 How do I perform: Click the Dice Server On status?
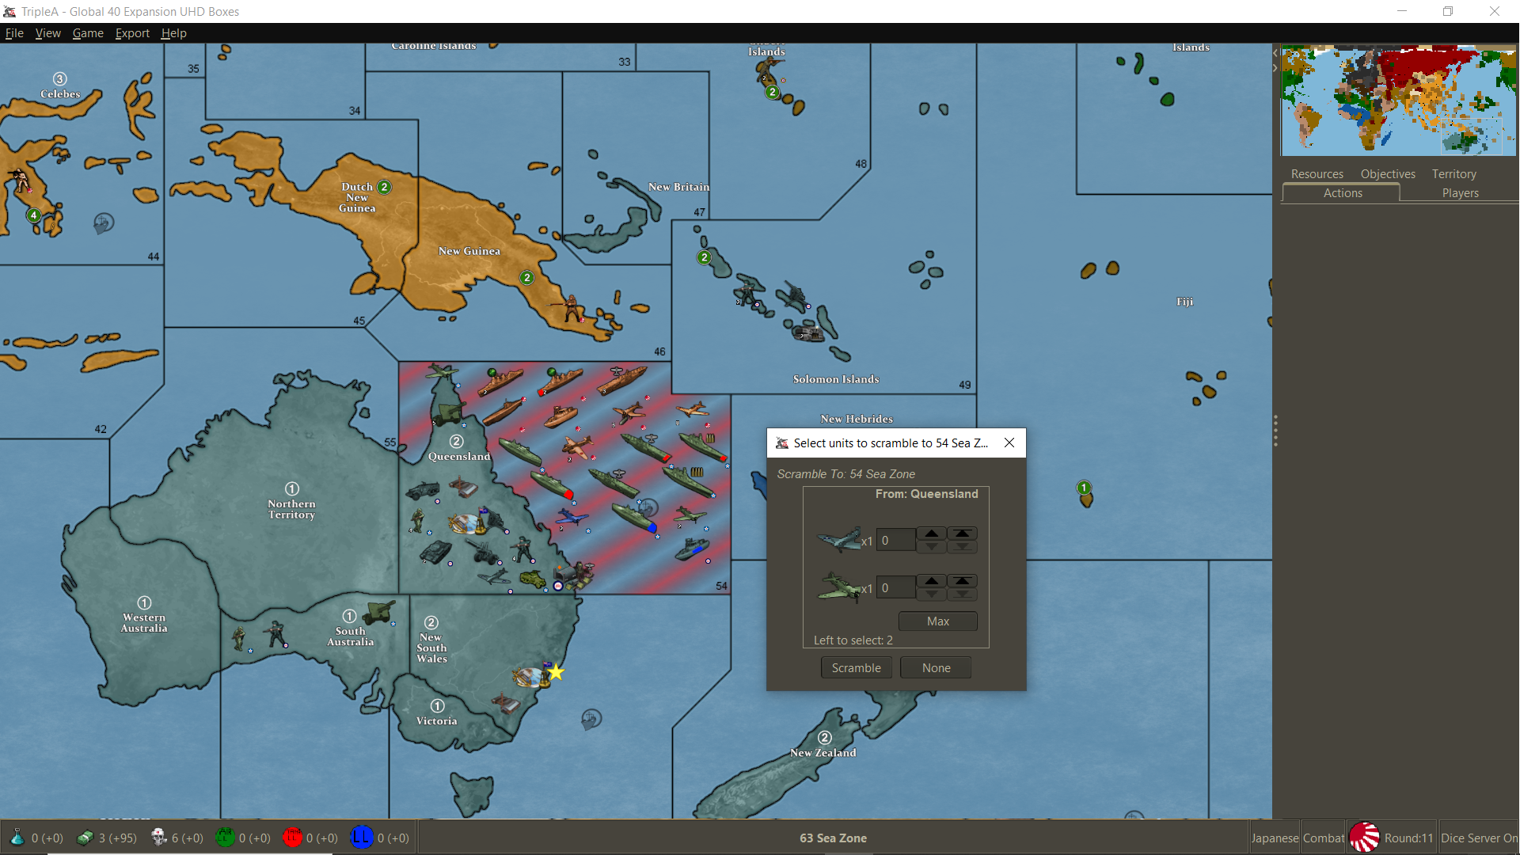coord(1479,838)
